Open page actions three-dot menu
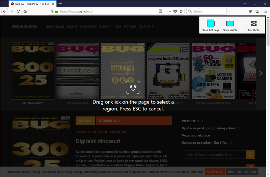Viewport: 270px width, 177px height. tap(169, 11)
